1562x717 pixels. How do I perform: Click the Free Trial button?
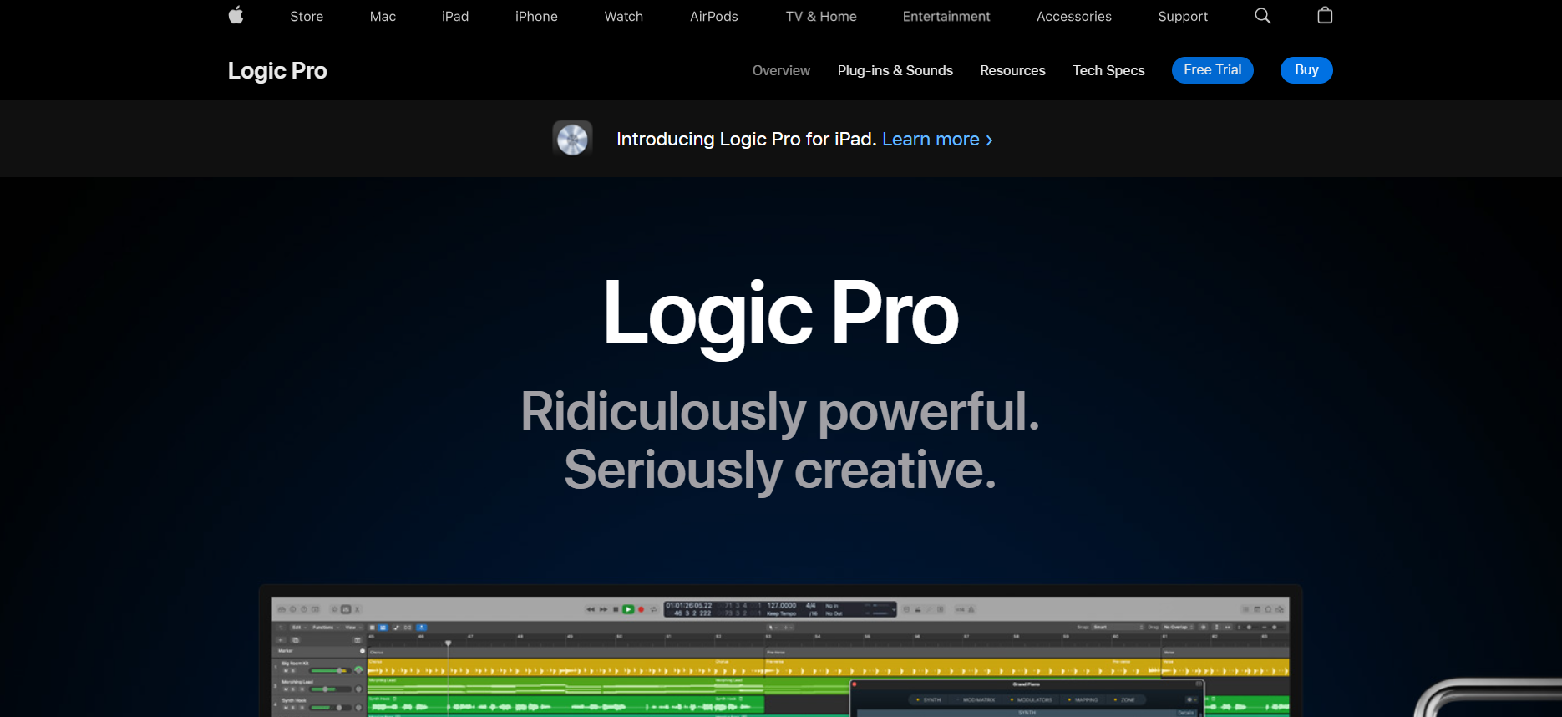[x=1213, y=70]
